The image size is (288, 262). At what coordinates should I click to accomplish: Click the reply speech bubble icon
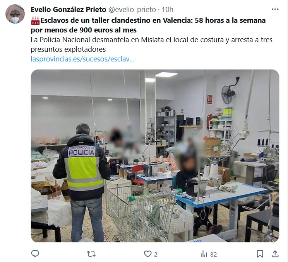click(x=35, y=254)
